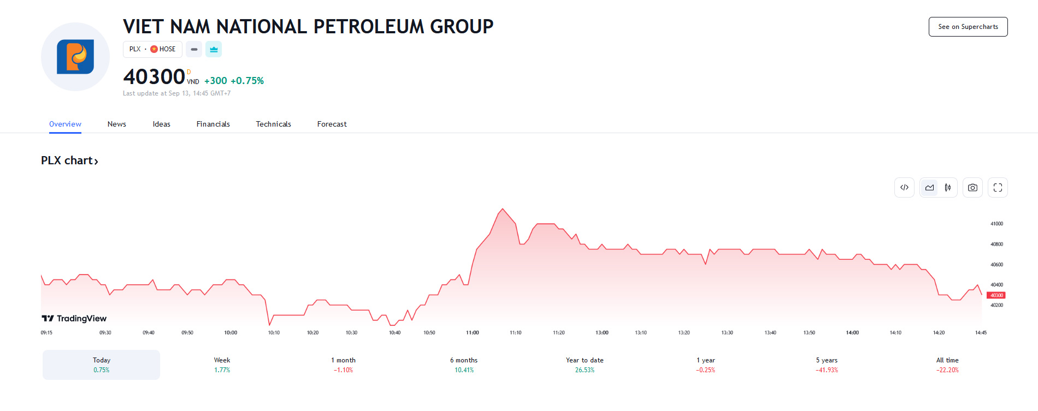
Task: Switch to the Financials tab
Action: pos(213,124)
